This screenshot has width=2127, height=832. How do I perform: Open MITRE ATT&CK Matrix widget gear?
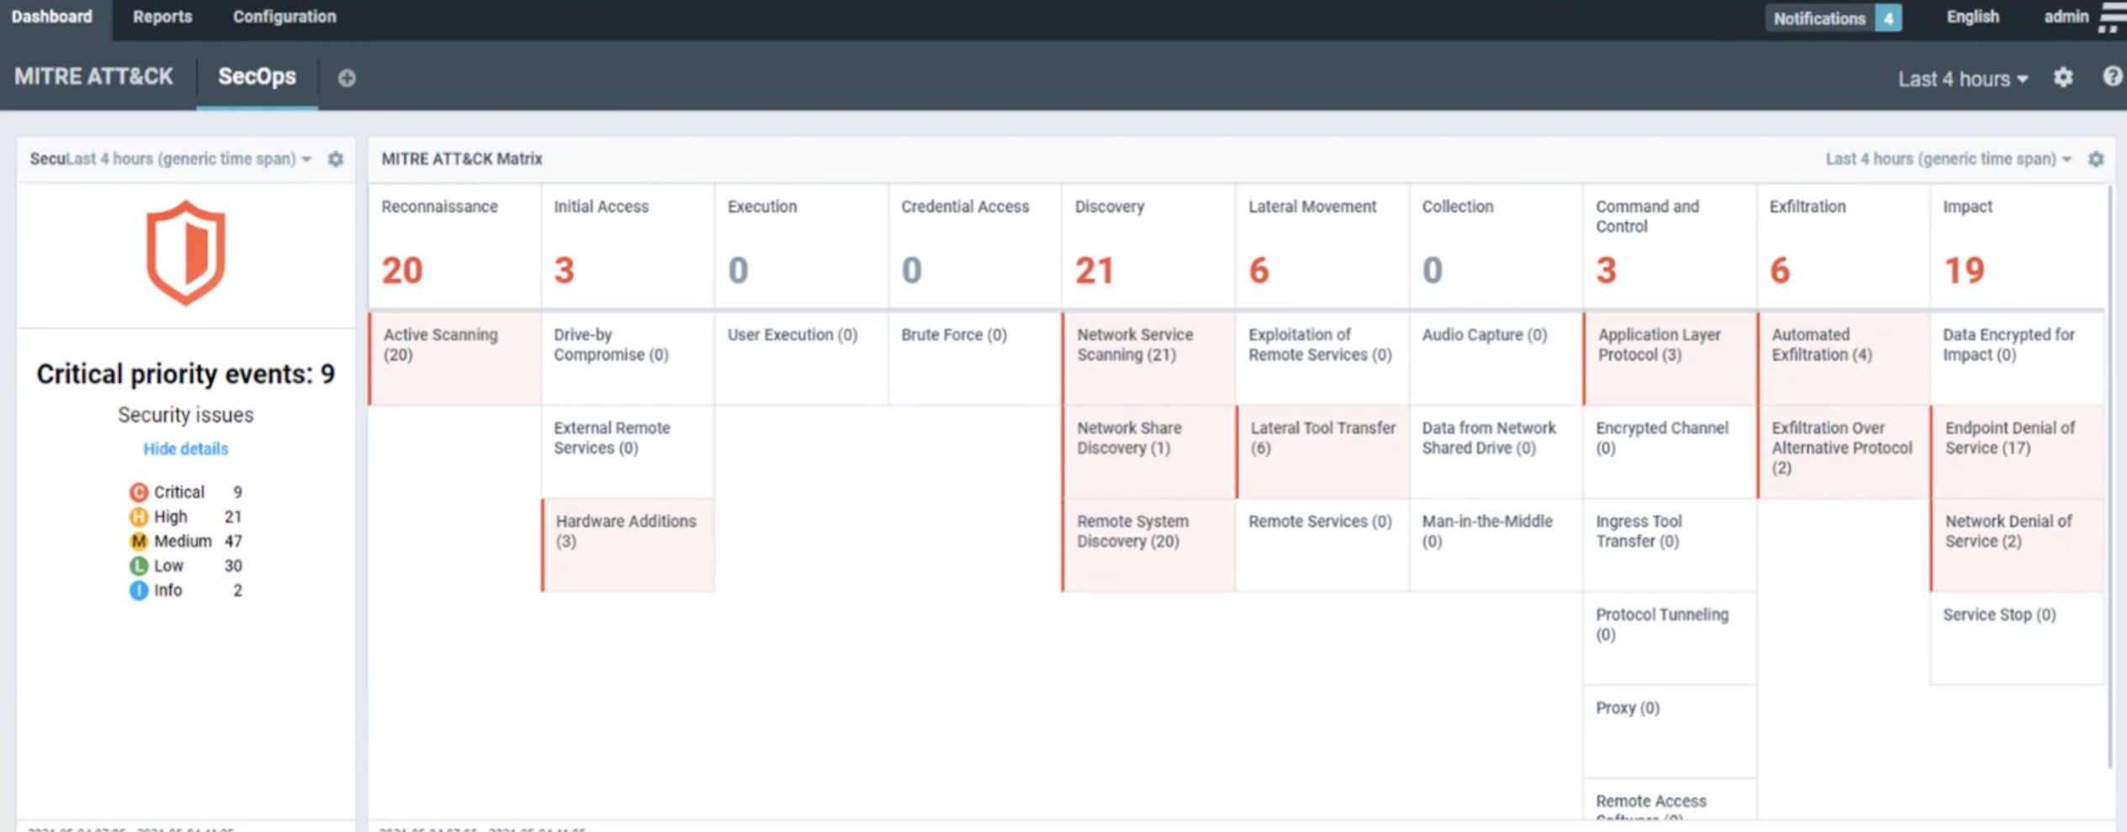coord(2096,159)
